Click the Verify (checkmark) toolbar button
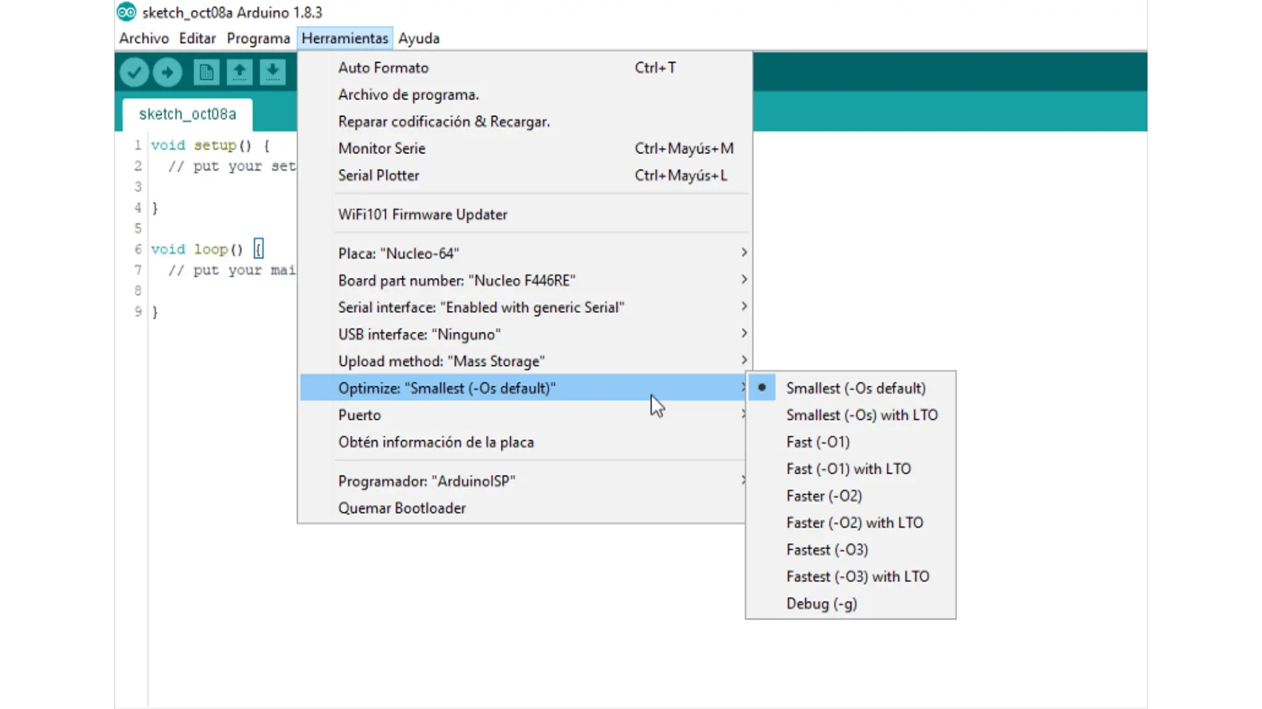 (134, 72)
